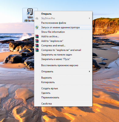The width and height of the screenshot is (119, 122).
Task: Choose Show file information
Action: (63, 32)
